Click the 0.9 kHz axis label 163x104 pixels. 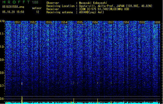coord(2,60)
